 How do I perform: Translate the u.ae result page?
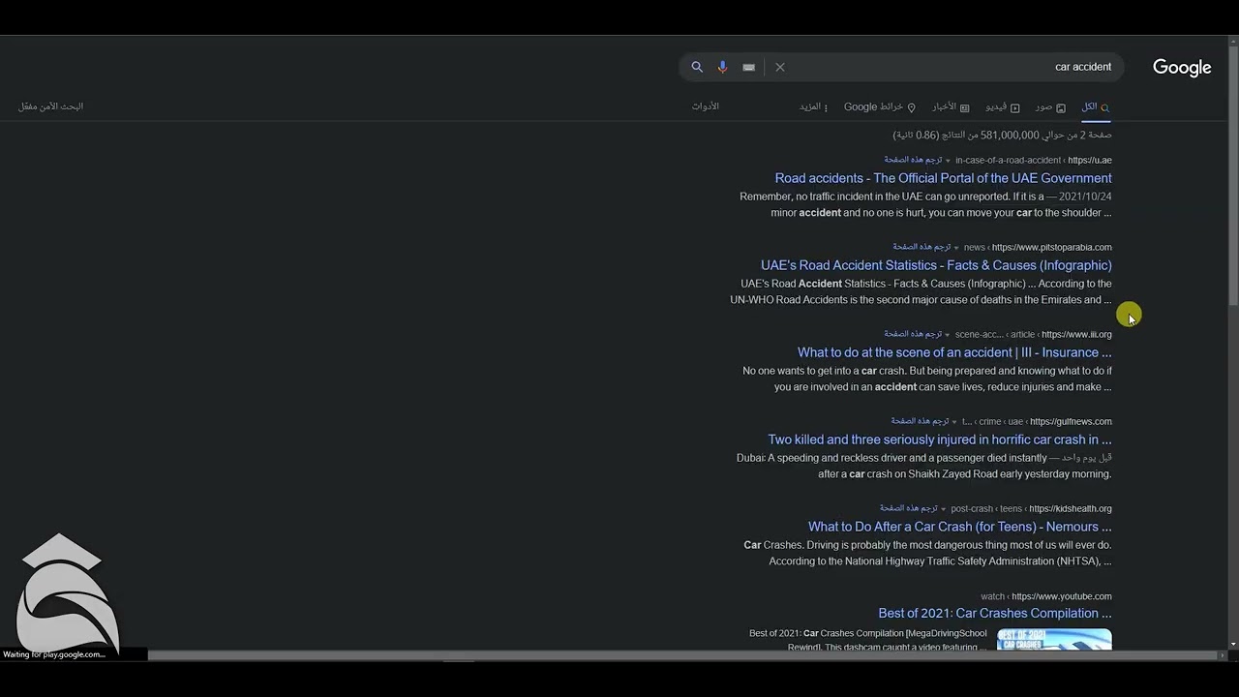click(913, 160)
